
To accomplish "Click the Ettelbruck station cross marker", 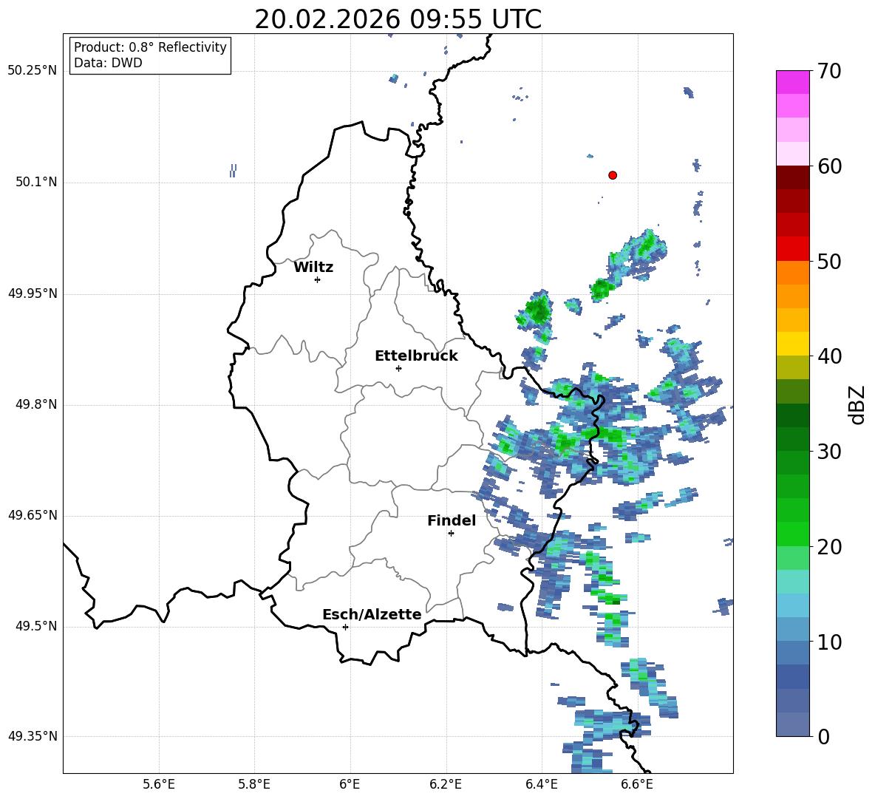I will click(x=398, y=368).
